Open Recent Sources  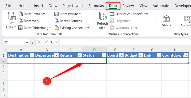tap(68, 21)
